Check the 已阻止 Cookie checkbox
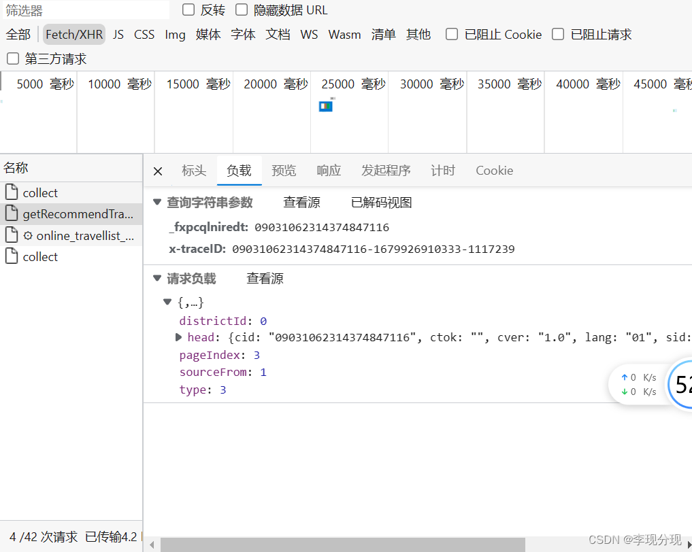Screen dimensions: 692x552 (x=452, y=35)
